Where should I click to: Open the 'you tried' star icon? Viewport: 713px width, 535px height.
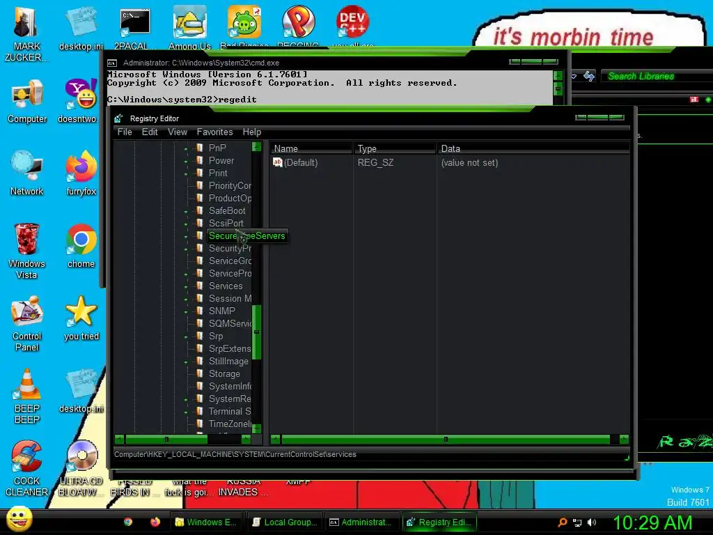(81, 318)
